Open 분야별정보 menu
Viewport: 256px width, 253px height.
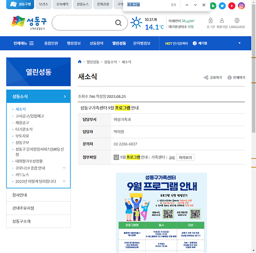(142, 43)
